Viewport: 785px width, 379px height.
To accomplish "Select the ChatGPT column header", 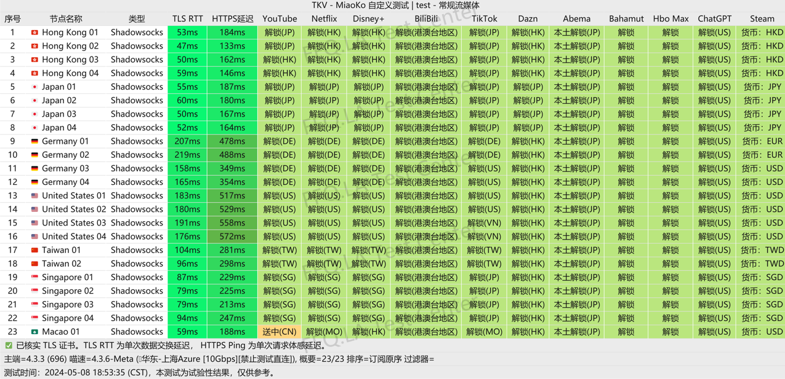I will [x=714, y=19].
